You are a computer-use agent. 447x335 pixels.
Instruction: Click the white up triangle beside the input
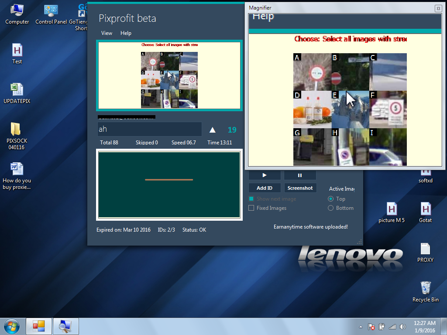[213, 130]
